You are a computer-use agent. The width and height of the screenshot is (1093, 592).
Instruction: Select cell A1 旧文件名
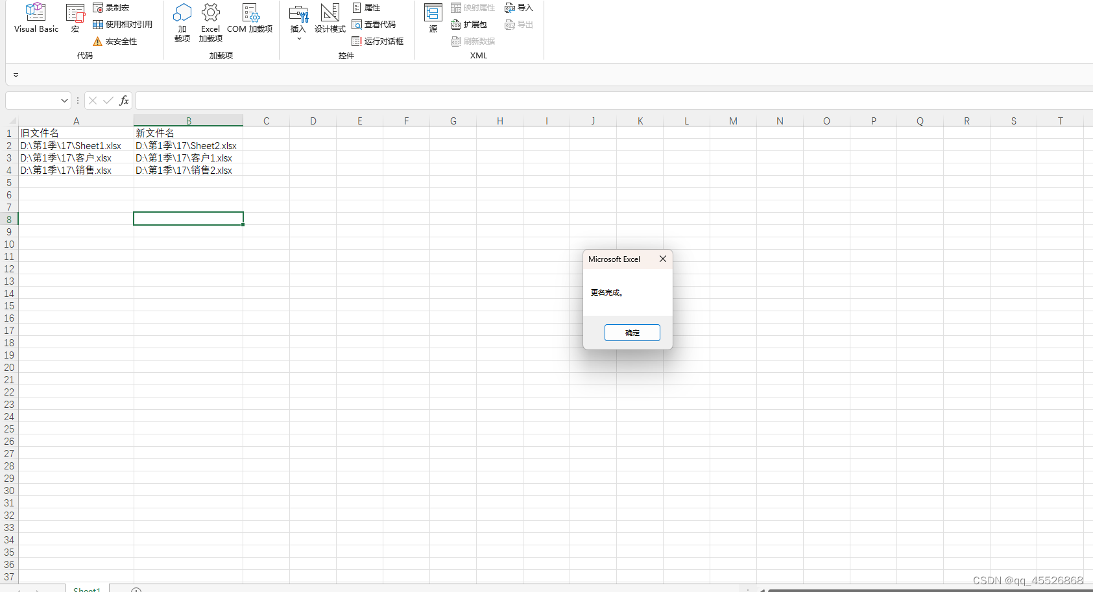pos(76,133)
